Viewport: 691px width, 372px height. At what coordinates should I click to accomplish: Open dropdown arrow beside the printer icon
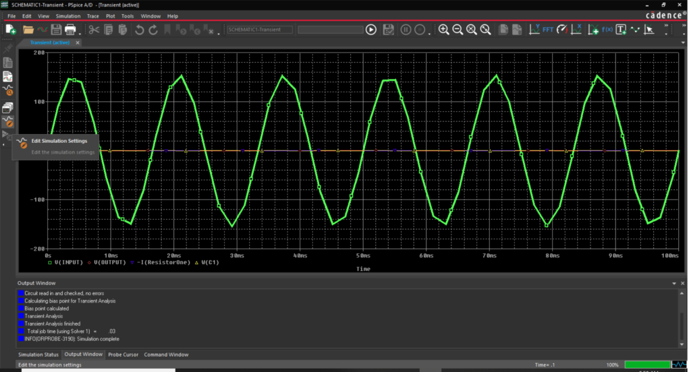pos(80,32)
